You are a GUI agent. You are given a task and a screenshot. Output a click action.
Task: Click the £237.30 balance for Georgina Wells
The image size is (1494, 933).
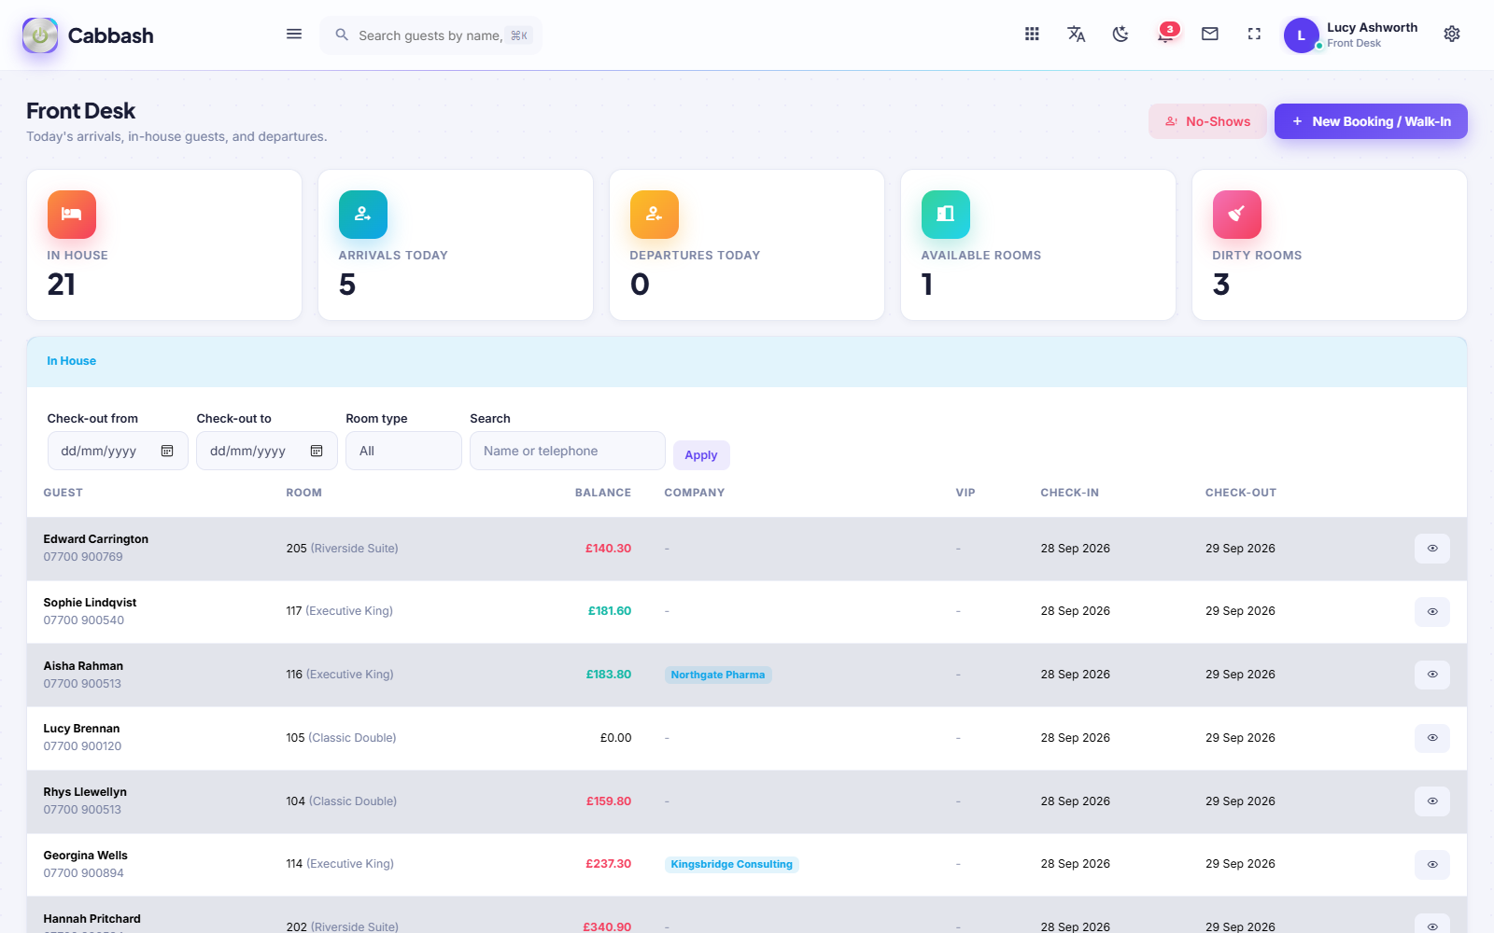609,864
